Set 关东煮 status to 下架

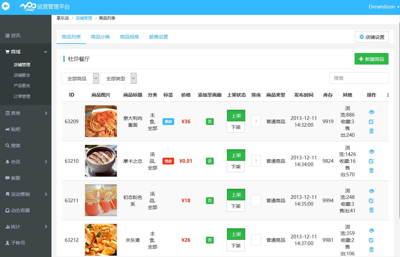pos(235,246)
